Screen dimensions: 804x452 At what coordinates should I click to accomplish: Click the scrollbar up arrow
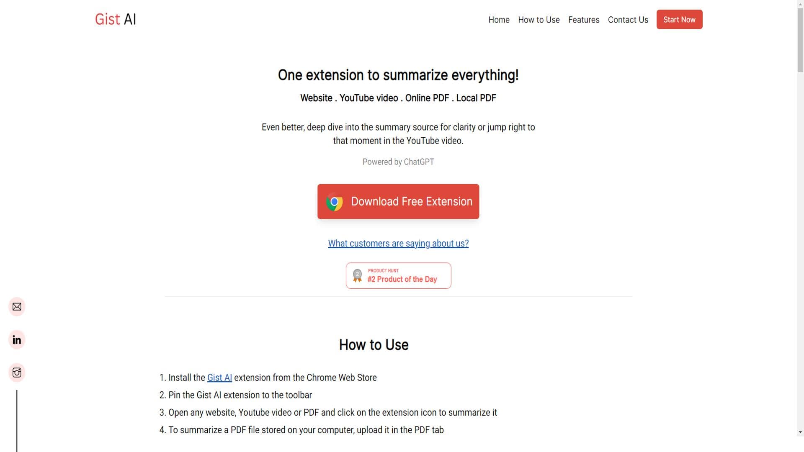(x=800, y=3)
